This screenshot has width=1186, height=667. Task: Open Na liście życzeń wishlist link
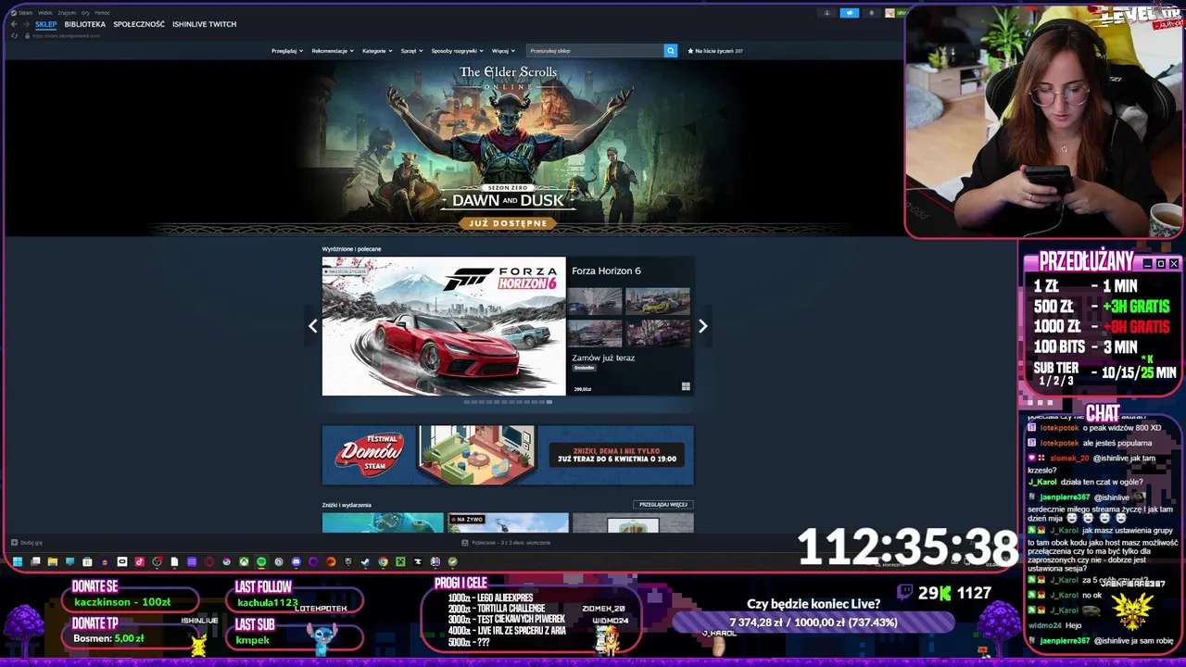click(x=719, y=51)
